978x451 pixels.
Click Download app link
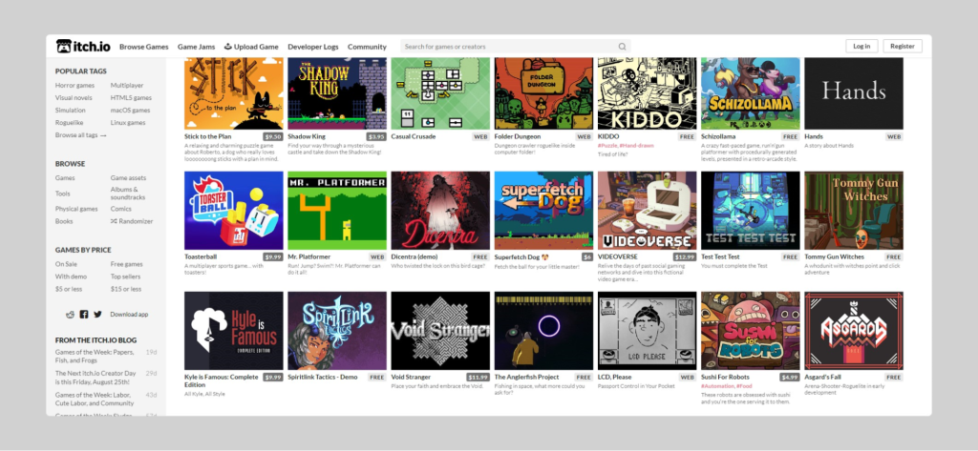(129, 315)
